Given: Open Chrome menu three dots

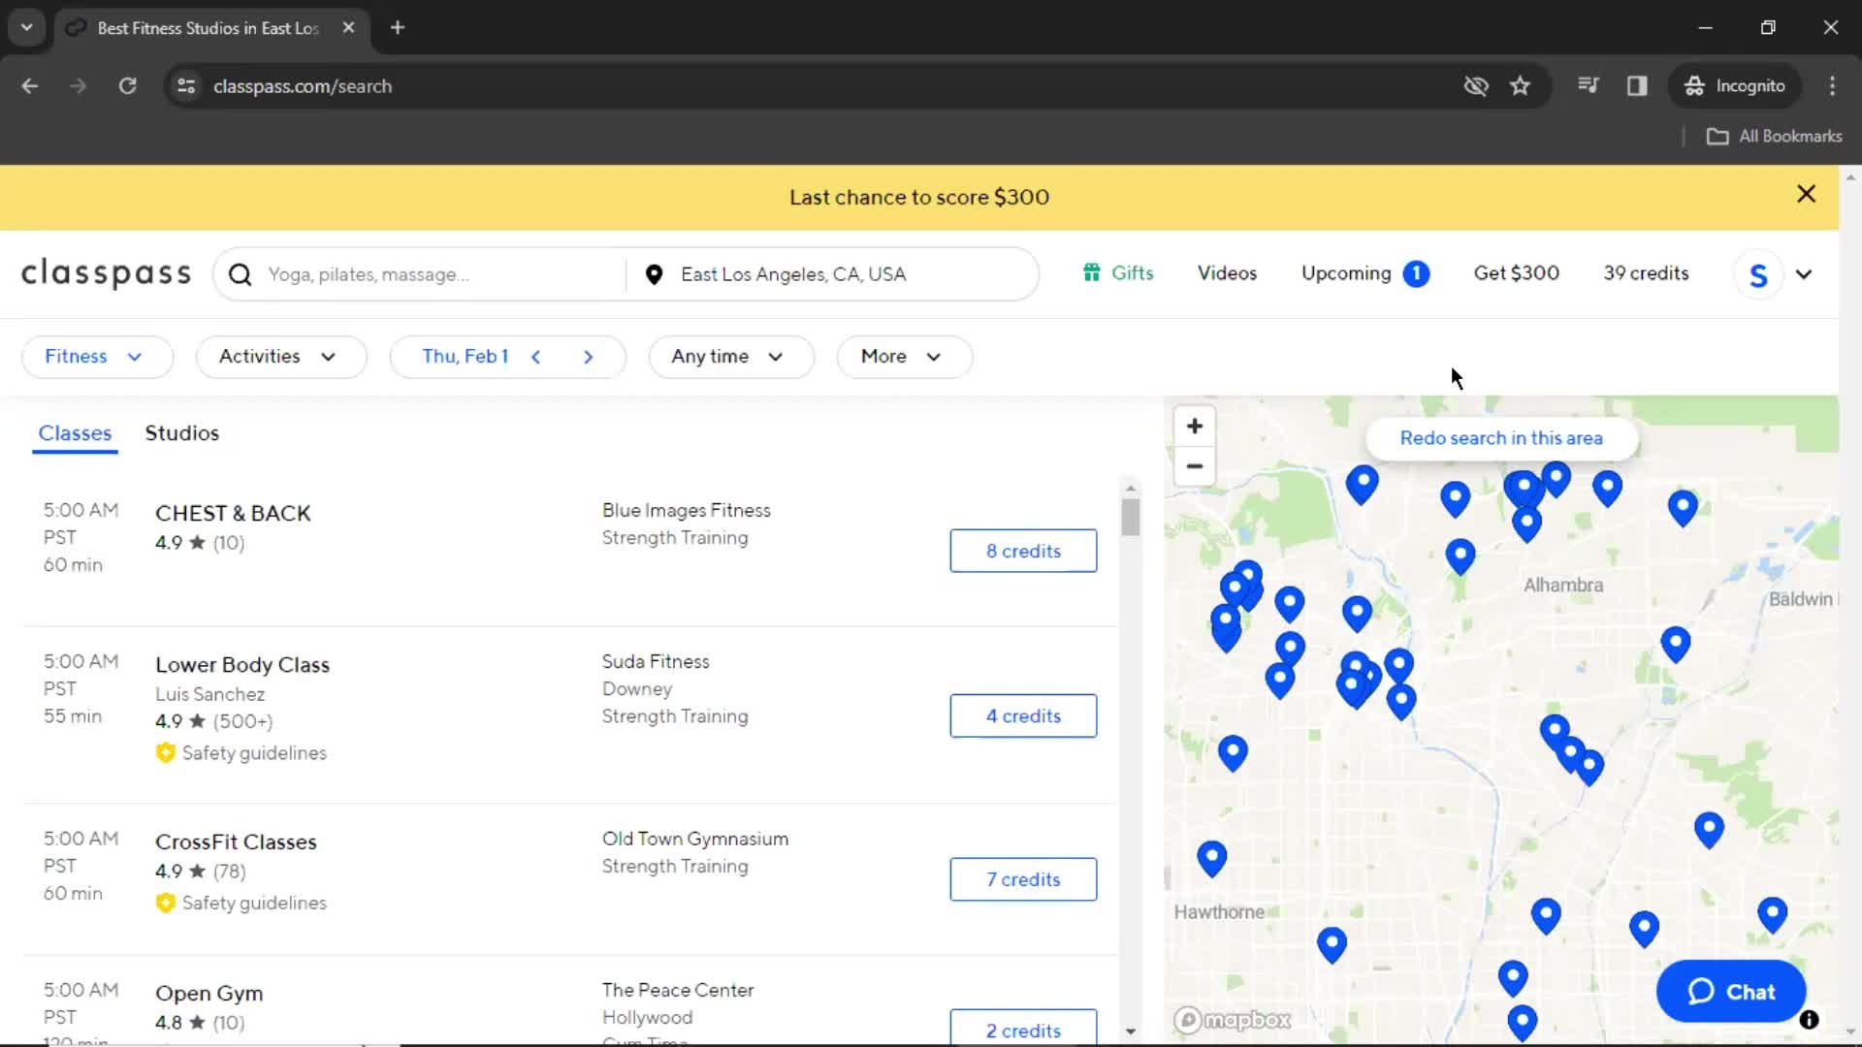Looking at the screenshot, I should 1832,86.
